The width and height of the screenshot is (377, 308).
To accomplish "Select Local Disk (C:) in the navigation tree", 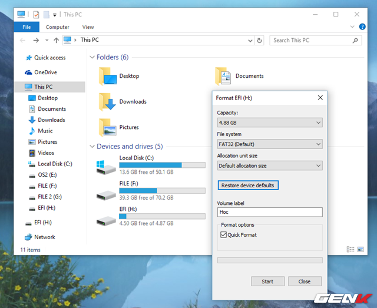I will pos(50,164).
